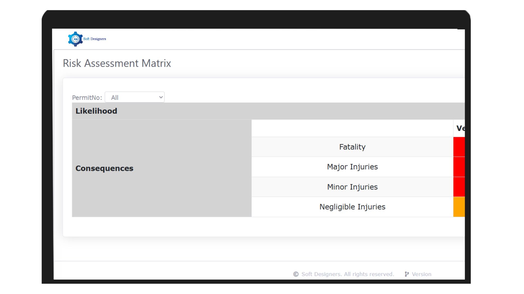The height and width of the screenshot is (294, 524).
Task: Select "All" in the PermitNo combo box
Action: [x=128, y=97]
